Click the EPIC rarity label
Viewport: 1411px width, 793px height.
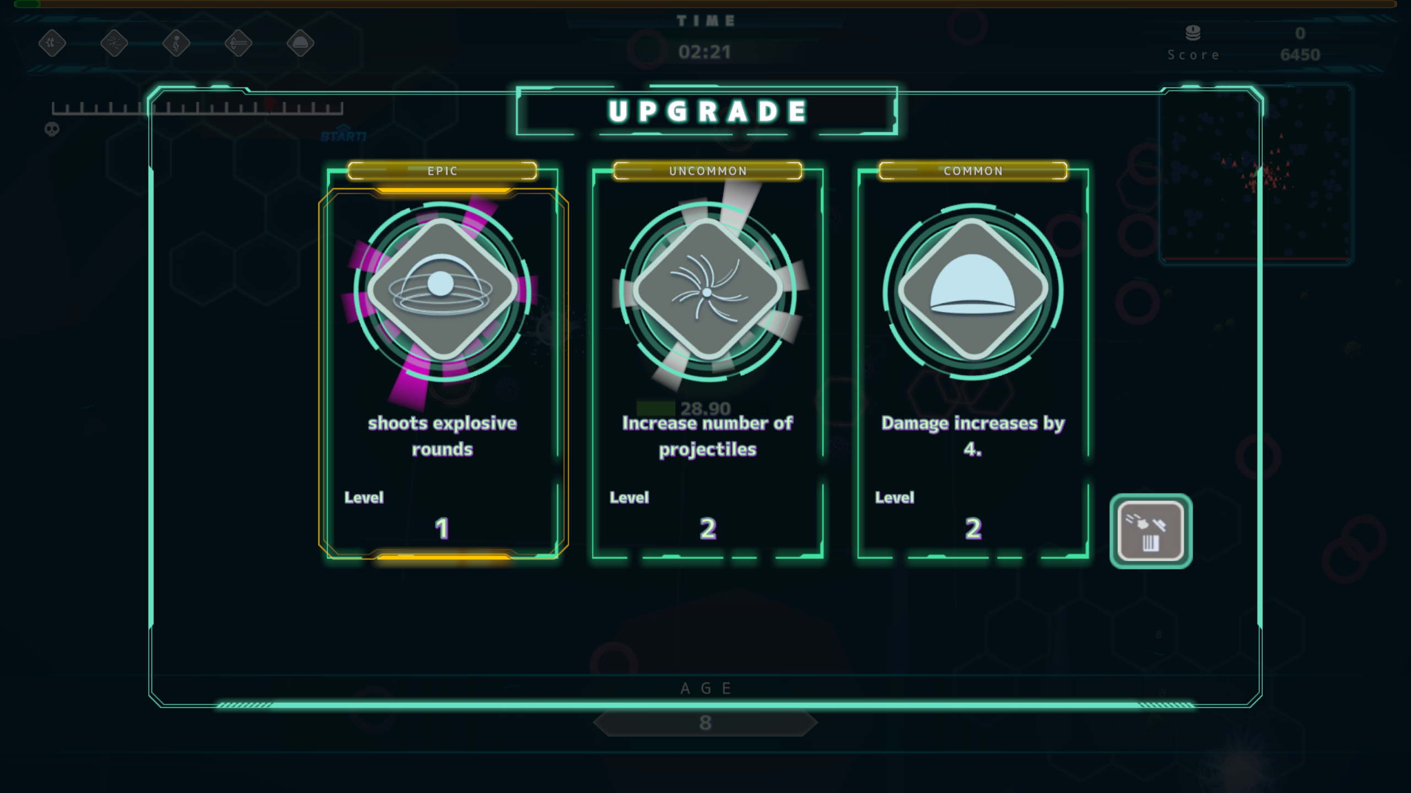443,171
